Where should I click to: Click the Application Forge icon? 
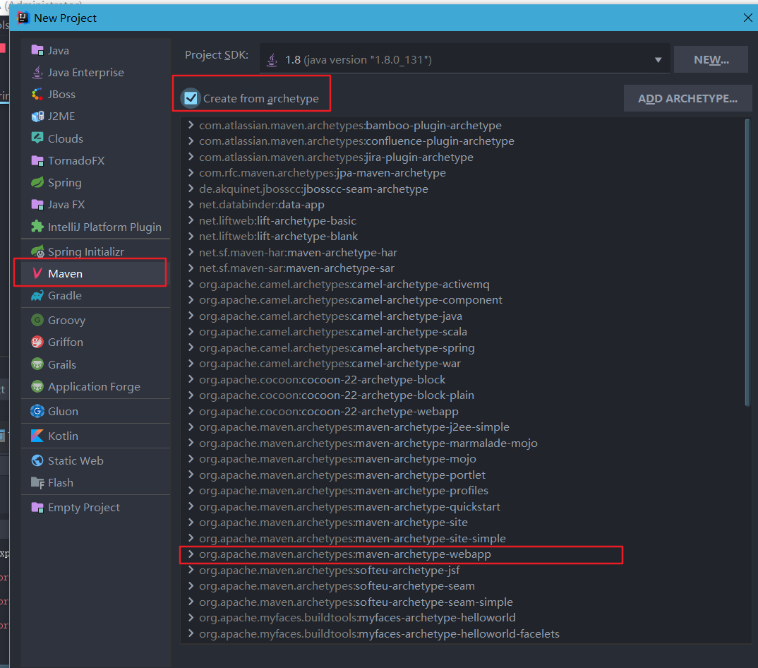pyautogui.click(x=37, y=386)
